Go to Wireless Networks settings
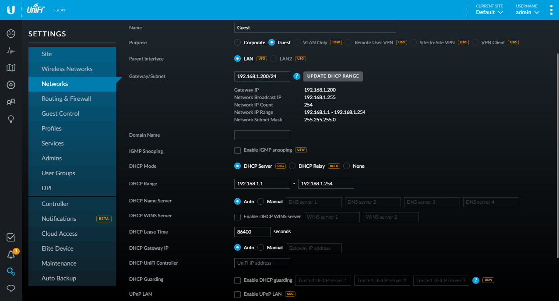Screen dimensions: 559x301 click(x=67, y=69)
